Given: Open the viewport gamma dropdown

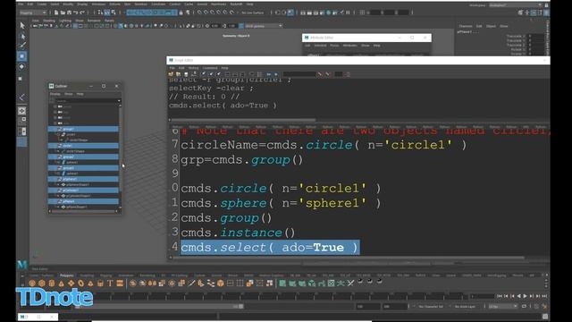Looking at the screenshot, I should [264, 26].
